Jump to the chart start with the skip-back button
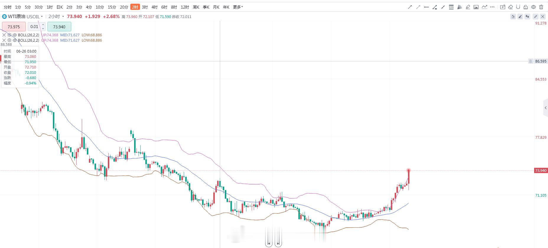This screenshot has width=548, height=248. coord(269,244)
